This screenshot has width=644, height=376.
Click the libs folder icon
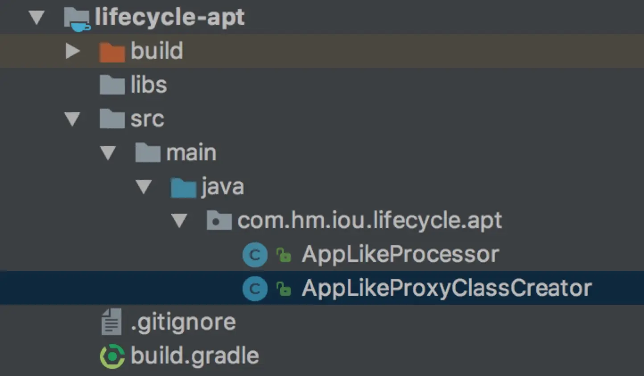pyautogui.click(x=111, y=85)
